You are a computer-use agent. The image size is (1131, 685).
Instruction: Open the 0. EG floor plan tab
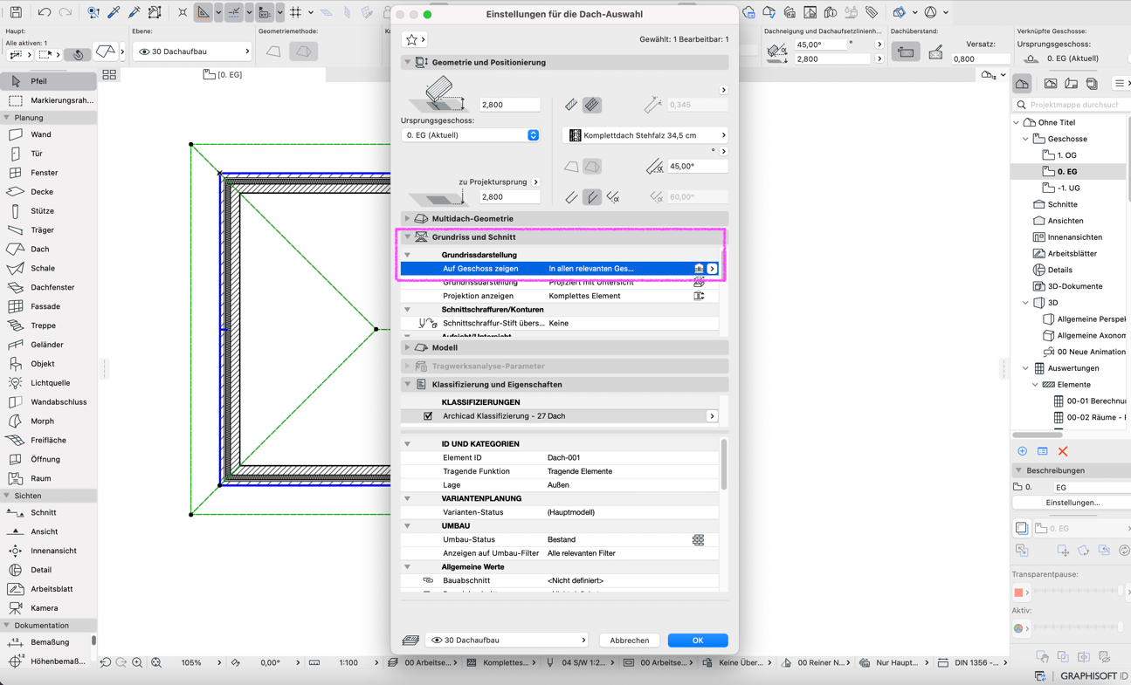(x=223, y=75)
